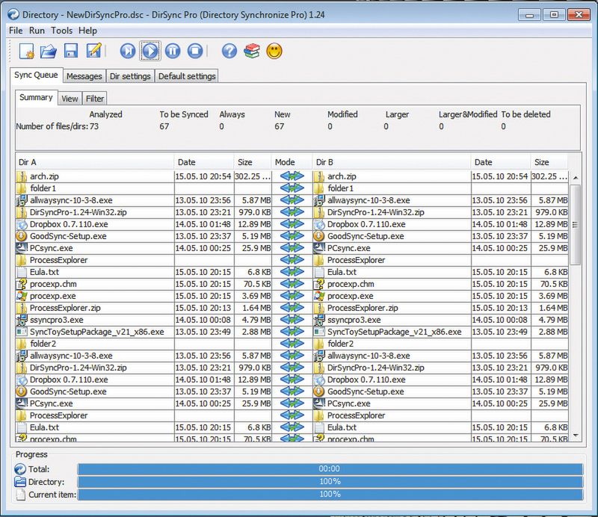Screen dimensions: 598x517
Task: Save using the floppy disk icon
Action: point(71,51)
